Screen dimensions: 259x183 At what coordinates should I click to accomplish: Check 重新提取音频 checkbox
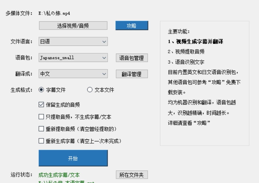pyautogui.click(x=41, y=129)
